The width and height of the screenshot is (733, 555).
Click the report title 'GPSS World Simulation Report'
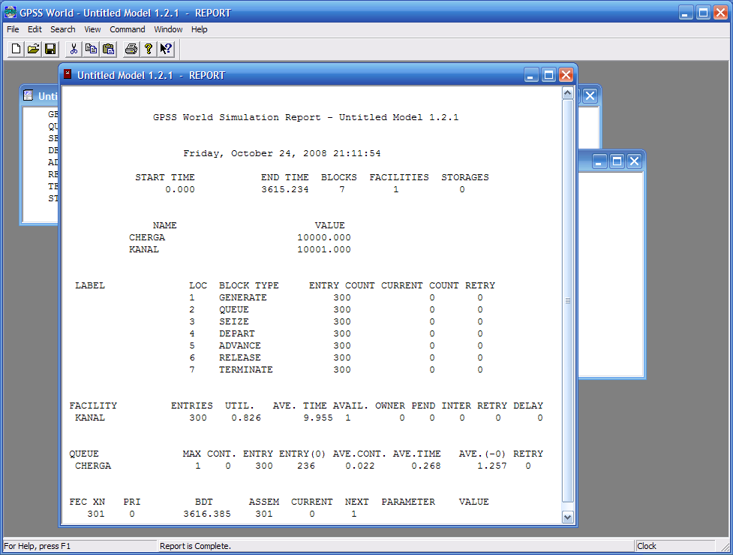tap(237, 117)
